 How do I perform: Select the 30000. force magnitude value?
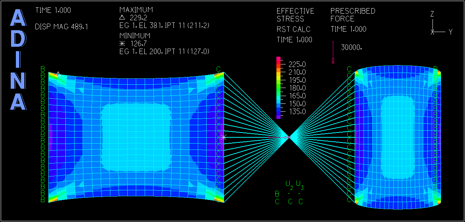click(x=351, y=47)
